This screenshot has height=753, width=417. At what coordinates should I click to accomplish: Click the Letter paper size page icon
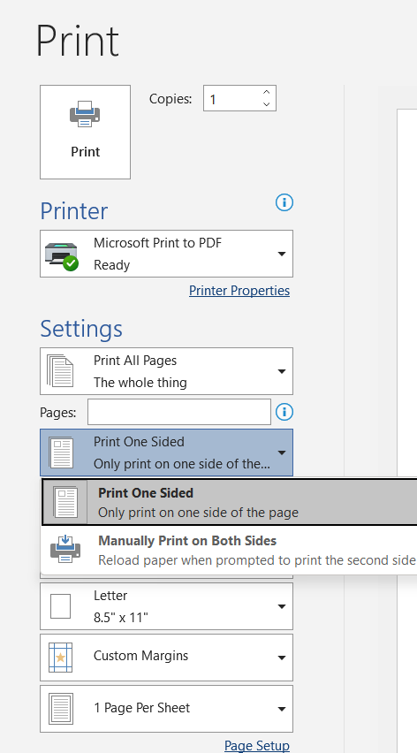pos(60,606)
